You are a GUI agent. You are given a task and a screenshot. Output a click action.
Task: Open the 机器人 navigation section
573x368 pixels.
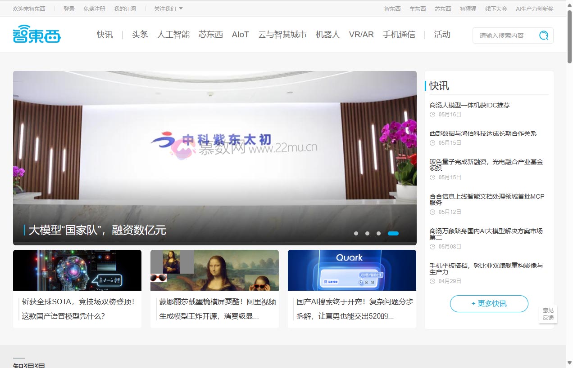click(x=327, y=35)
